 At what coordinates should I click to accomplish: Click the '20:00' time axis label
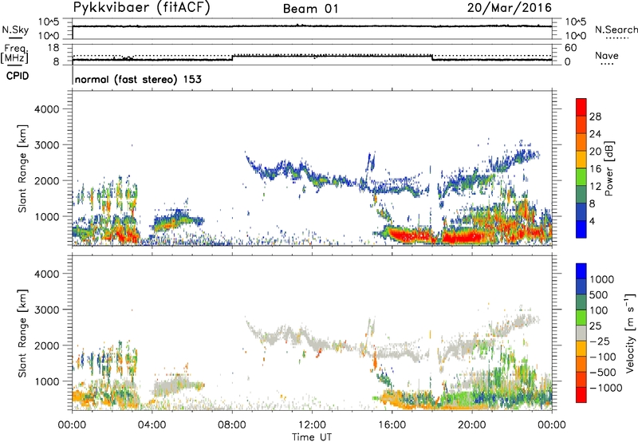tap(472, 425)
